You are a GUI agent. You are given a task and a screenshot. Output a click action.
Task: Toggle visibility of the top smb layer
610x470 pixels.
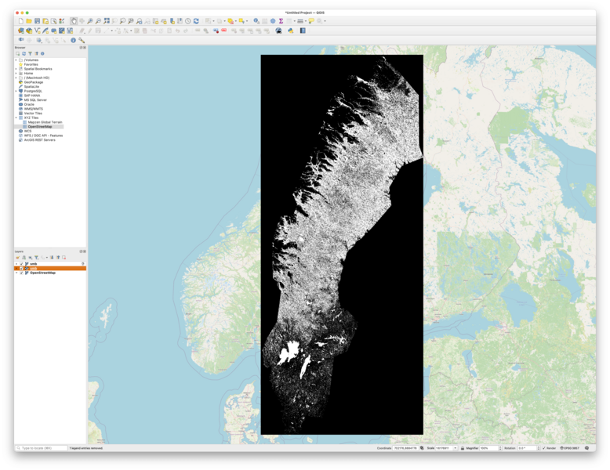[x=21, y=264]
